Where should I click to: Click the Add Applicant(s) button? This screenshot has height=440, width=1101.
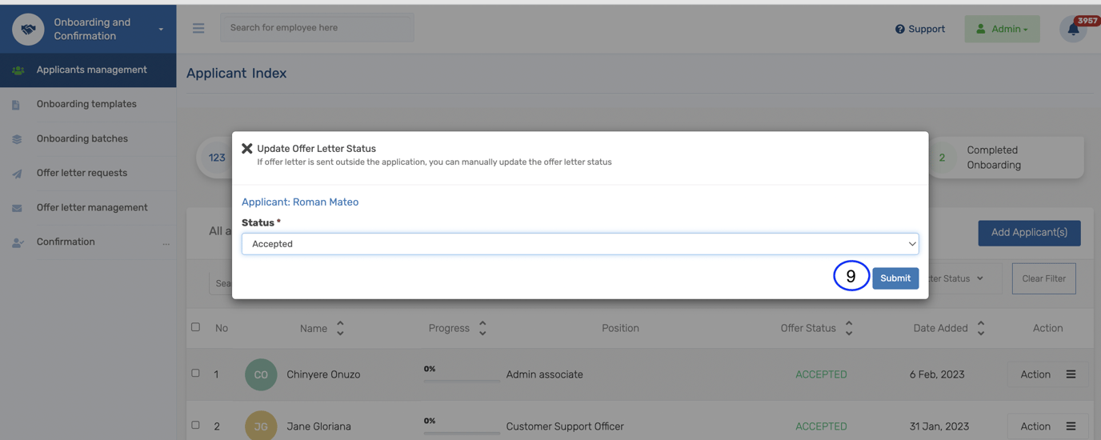(x=1029, y=233)
